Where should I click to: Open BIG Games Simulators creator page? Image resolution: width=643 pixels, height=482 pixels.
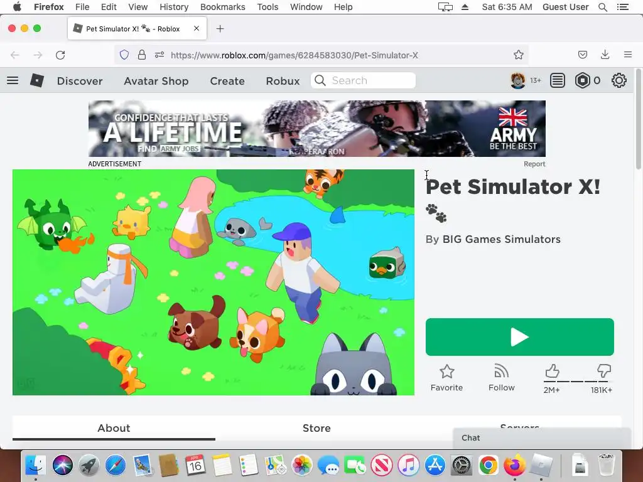point(501,239)
